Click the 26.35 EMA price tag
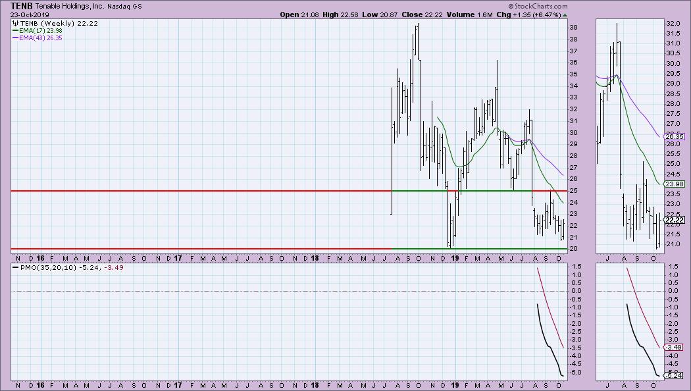 [675, 137]
